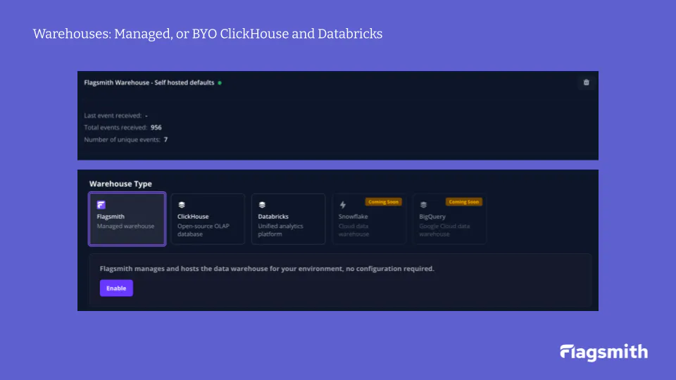The image size is (676, 380).
Task: Click the Warehouse Type heading
Action: click(120, 184)
